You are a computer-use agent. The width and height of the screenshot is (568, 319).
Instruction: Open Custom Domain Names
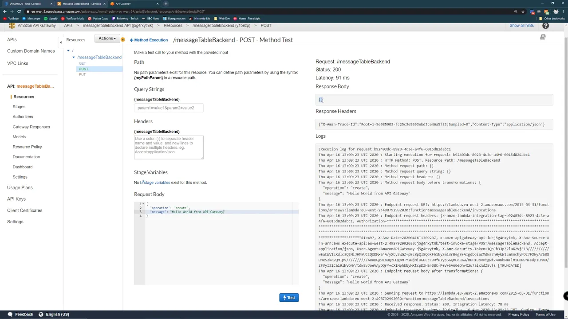pos(31,51)
